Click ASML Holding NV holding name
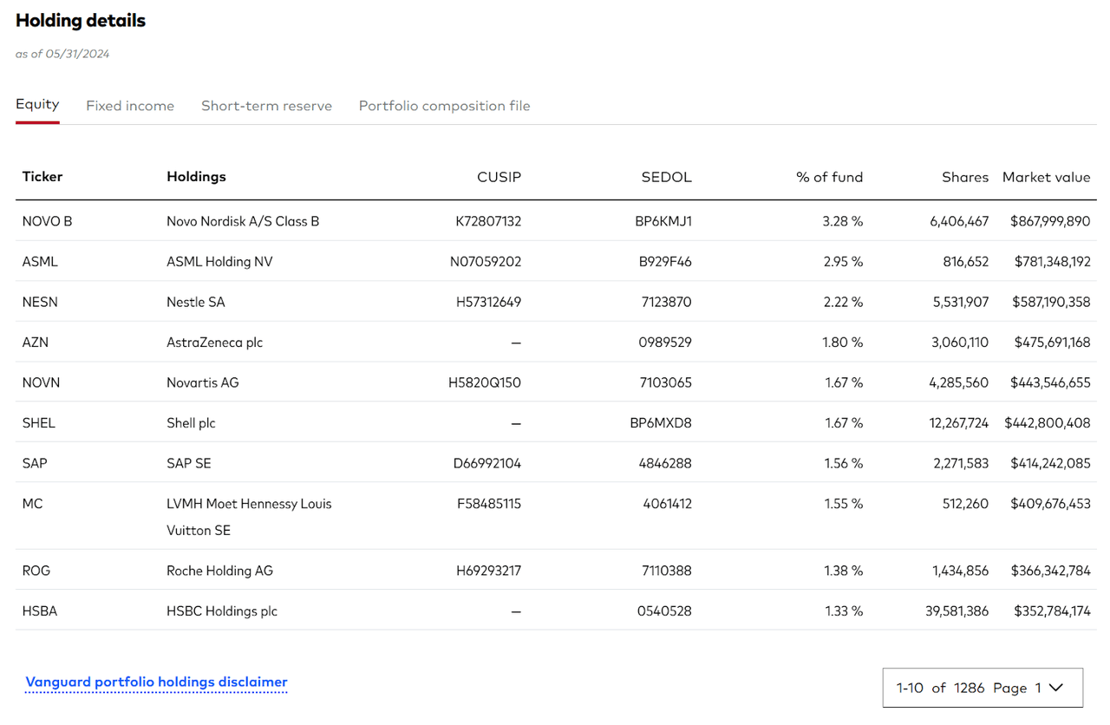This screenshot has width=1110, height=725. [219, 261]
